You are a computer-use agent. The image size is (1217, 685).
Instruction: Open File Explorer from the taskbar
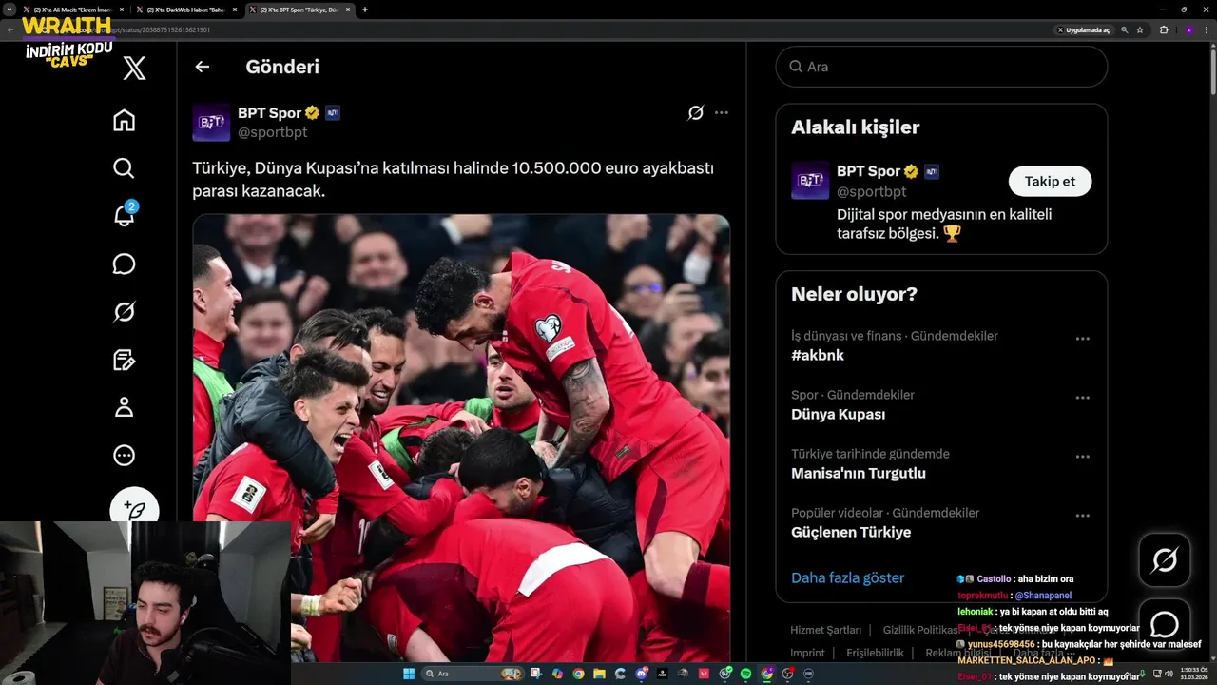(599, 674)
